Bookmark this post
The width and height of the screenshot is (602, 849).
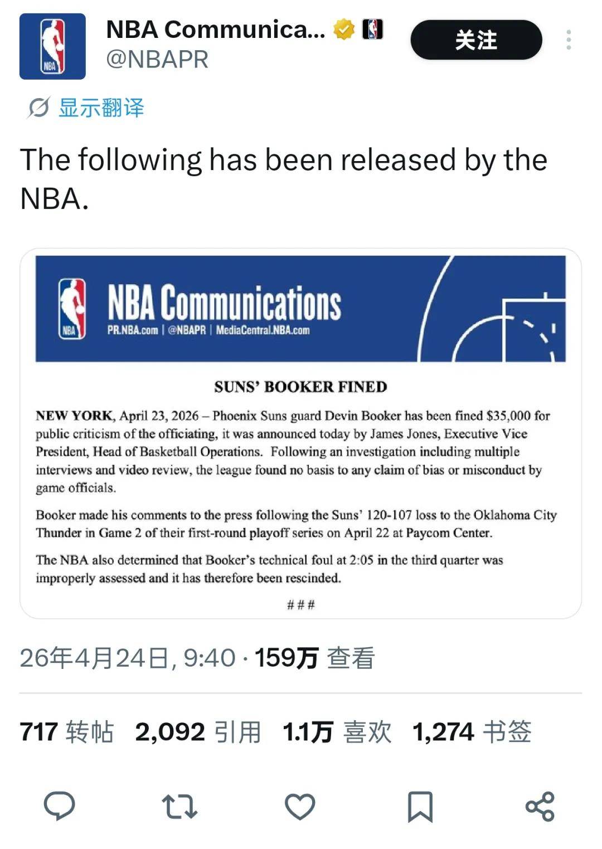(420, 806)
